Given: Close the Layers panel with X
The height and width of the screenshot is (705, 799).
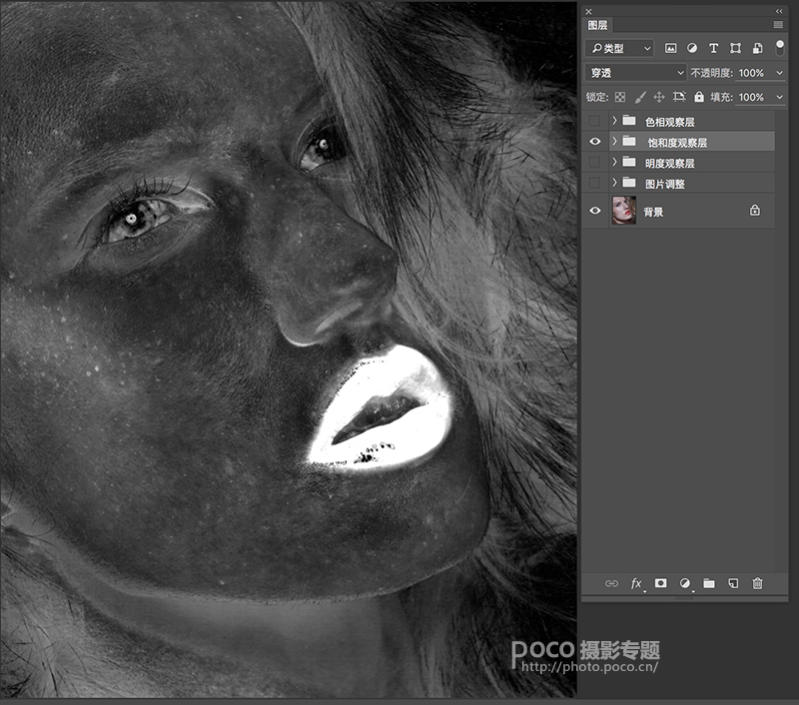Looking at the screenshot, I should (589, 11).
